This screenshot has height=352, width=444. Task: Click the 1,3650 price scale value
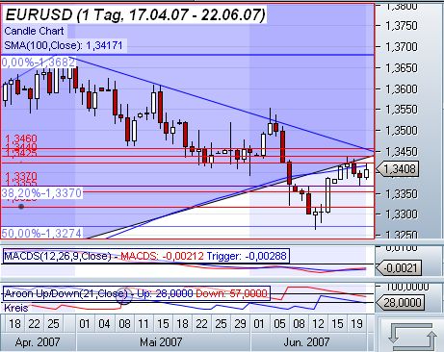pos(402,68)
